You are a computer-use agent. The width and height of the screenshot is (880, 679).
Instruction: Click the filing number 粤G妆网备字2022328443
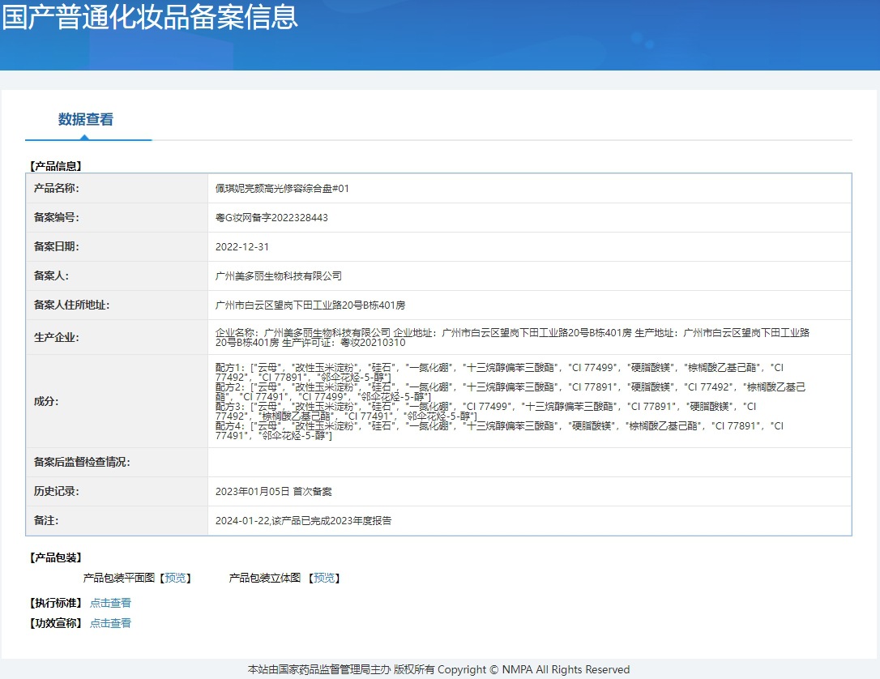point(271,218)
